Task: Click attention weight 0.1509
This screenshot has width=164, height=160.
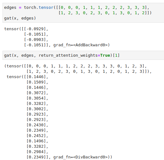Action: 36,82
